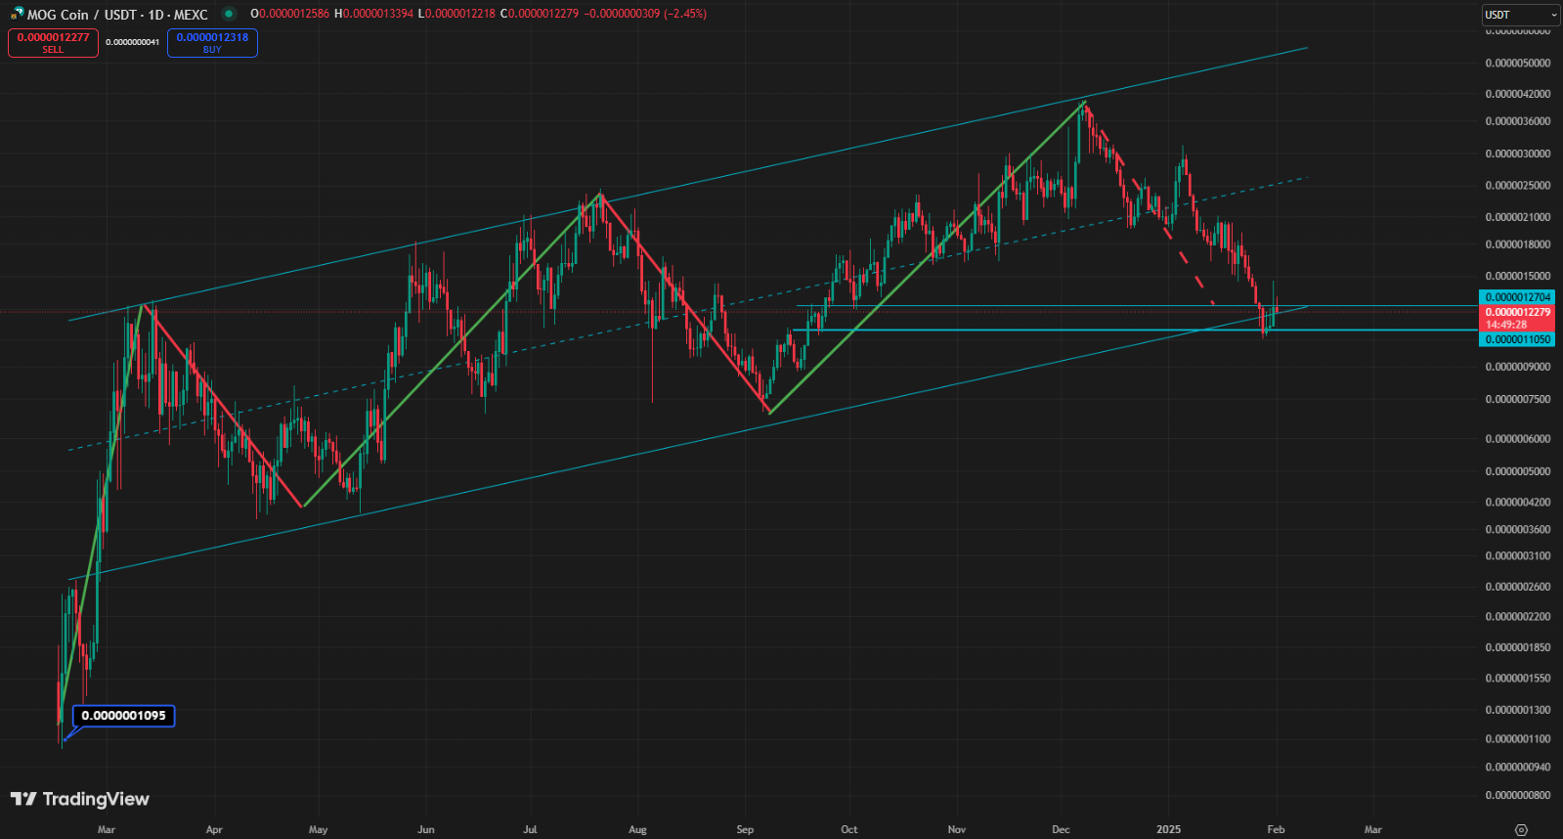Click the spread value 0.0000000041
1563x839 pixels.
click(x=132, y=43)
